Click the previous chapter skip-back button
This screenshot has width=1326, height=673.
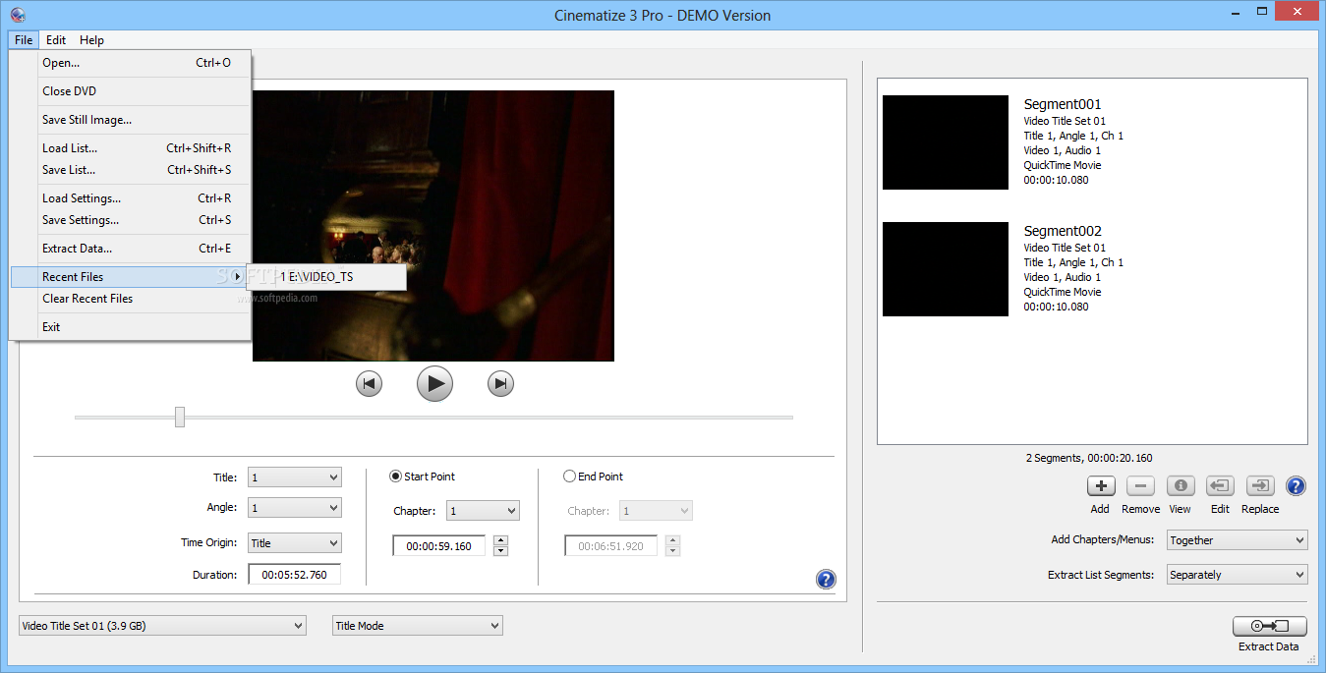pos(369,383)
